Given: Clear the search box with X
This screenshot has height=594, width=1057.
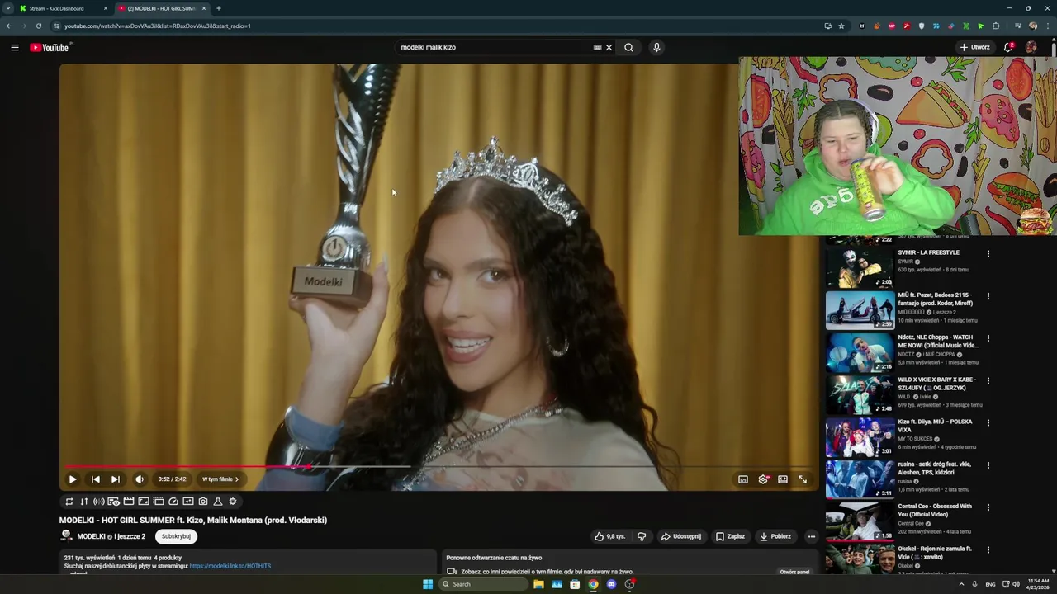Looking at the screenshot, I should (x=609, y=47).
